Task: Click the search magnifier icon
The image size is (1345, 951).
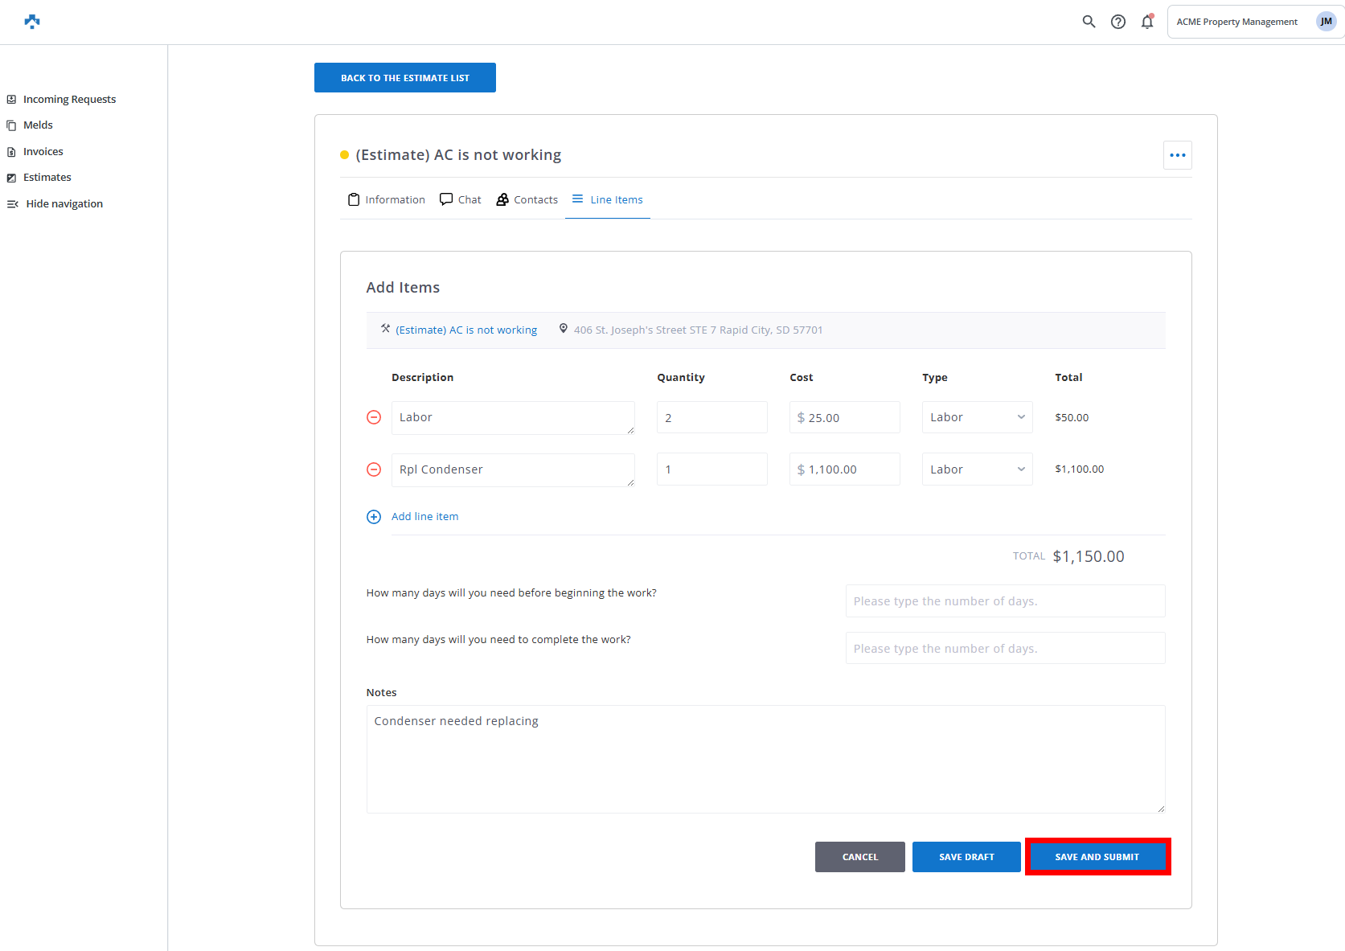Action: tap(1089, 22)
